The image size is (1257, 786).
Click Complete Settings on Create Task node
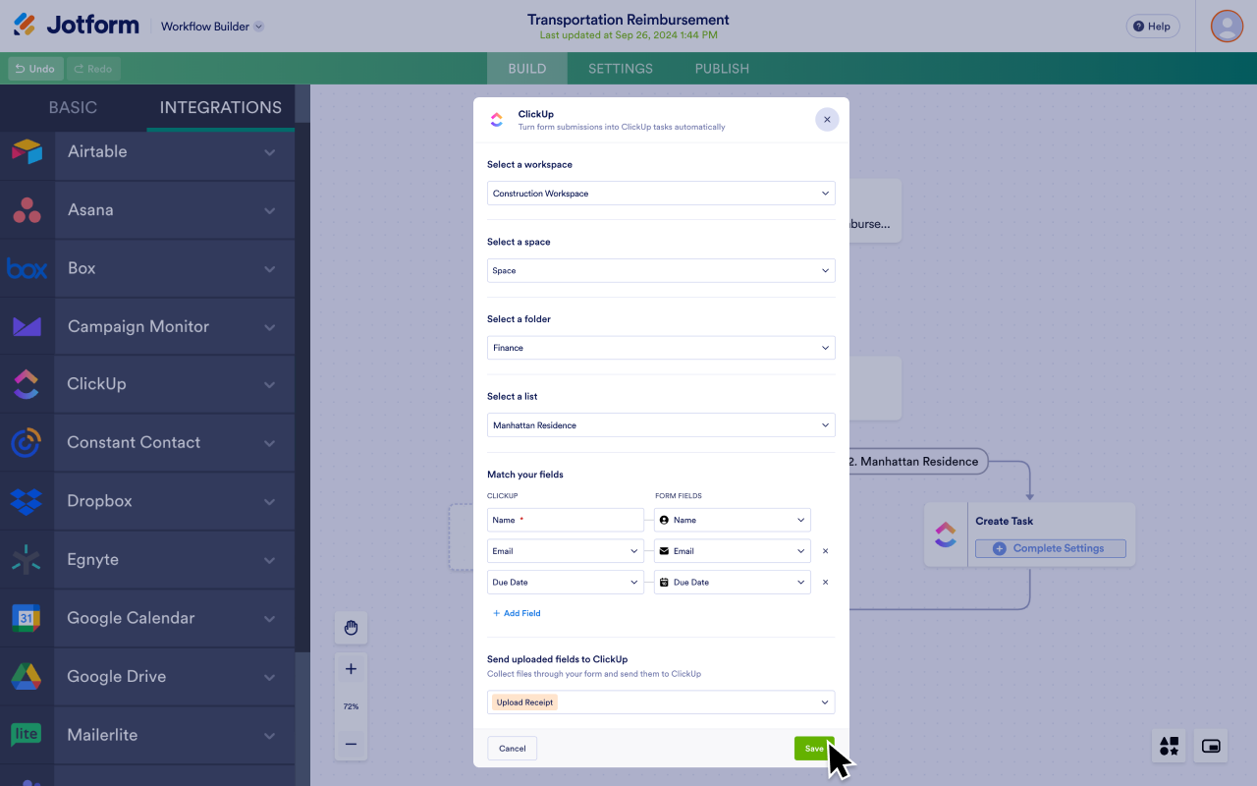[x=1050, y=548]
